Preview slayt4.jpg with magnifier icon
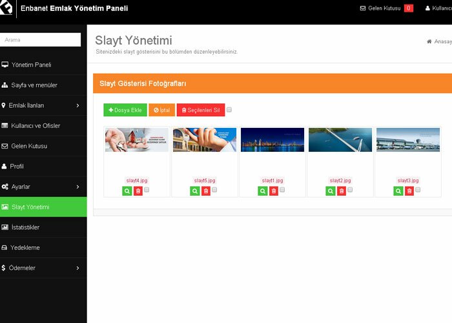The width and height of the screenshot is (452, 323). [127, 191]
